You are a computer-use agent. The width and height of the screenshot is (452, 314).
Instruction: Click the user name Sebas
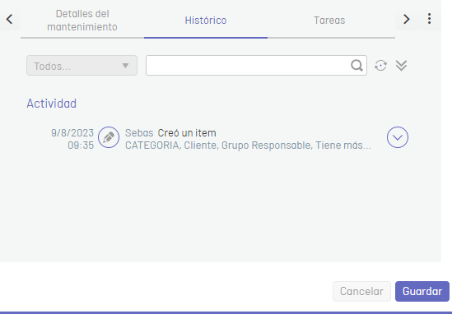coord(139,133)
